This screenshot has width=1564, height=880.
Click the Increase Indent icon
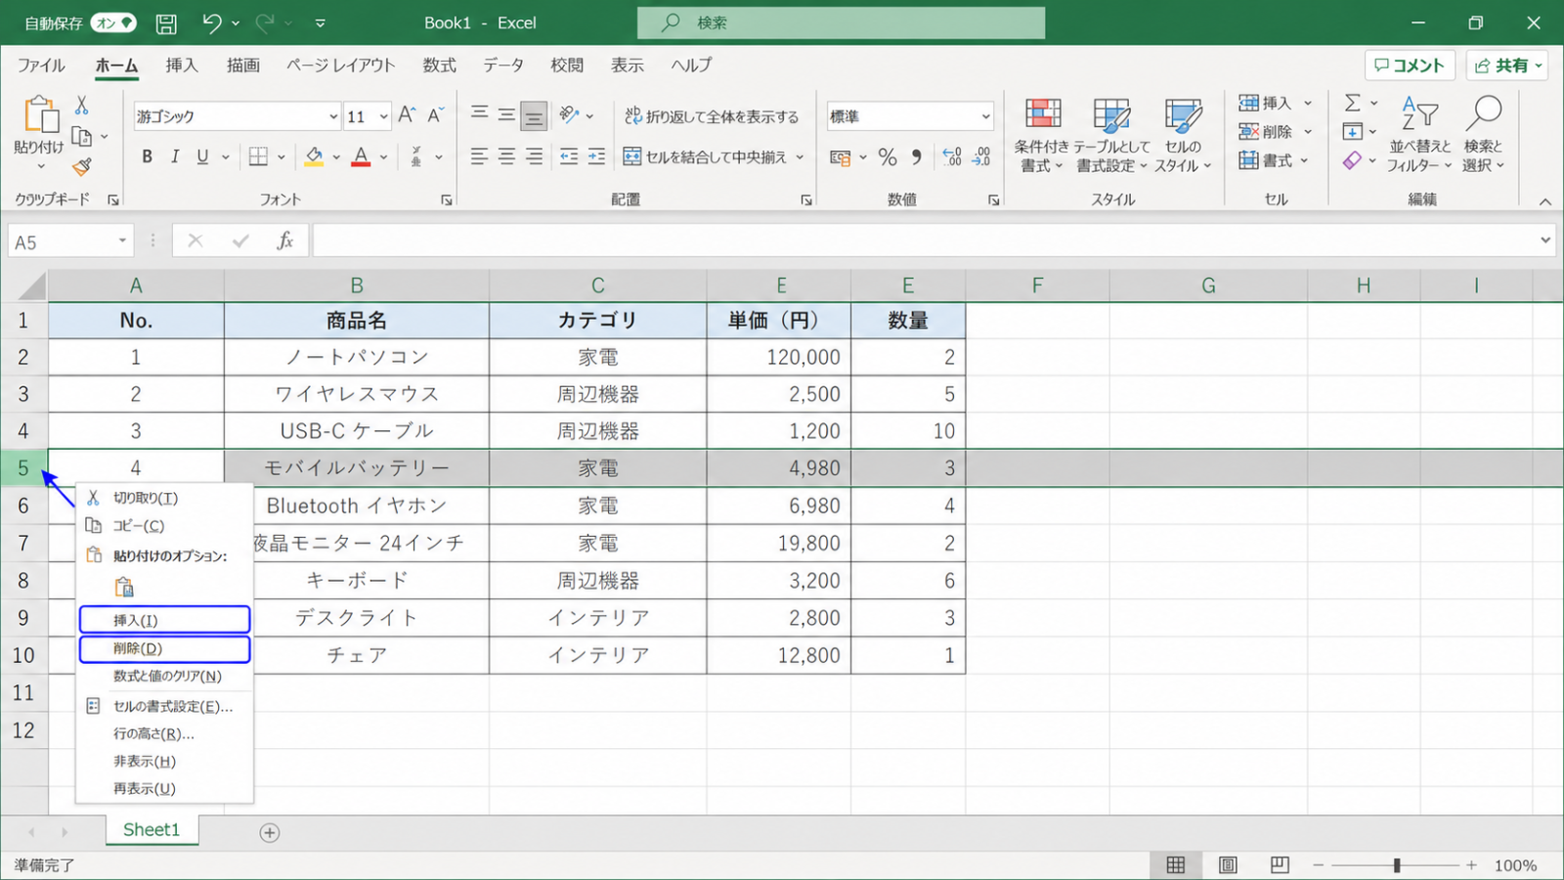(596, 156)
